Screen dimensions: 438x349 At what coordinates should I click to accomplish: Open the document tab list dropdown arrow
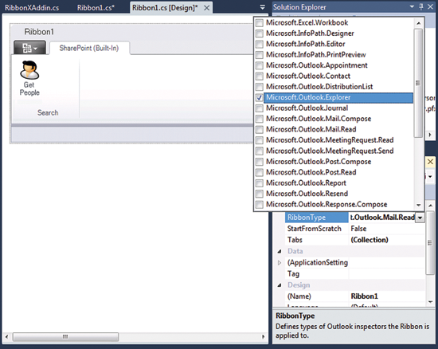[x=262, y=7]
